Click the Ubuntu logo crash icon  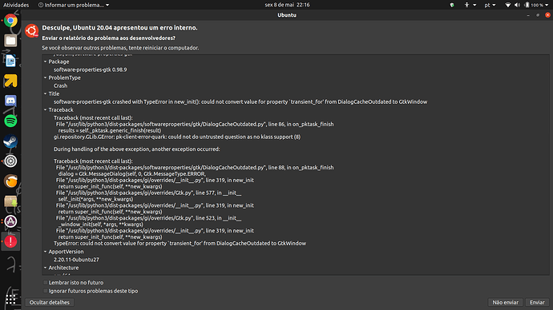(x=32, y=31)
